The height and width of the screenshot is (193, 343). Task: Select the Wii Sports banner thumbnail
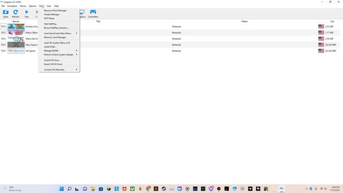(x=16, y=51)
